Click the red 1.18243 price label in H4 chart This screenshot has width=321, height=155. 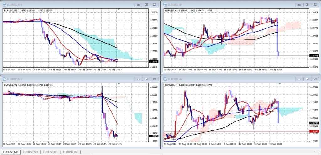pos(314,131)
